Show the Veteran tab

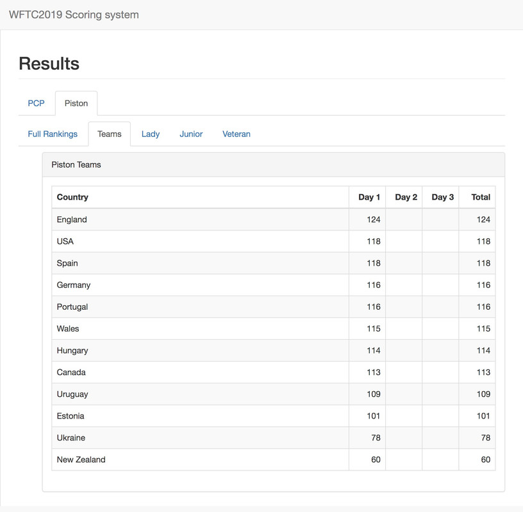click(237, 134)
